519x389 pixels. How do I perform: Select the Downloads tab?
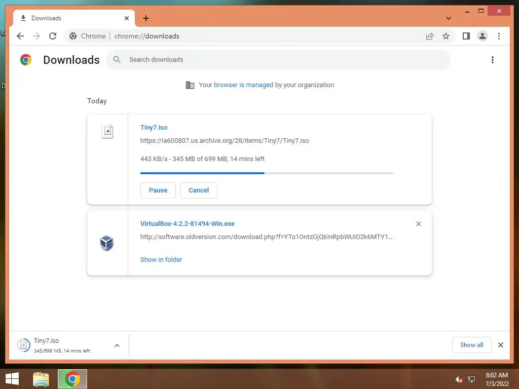tap(74, 18)
